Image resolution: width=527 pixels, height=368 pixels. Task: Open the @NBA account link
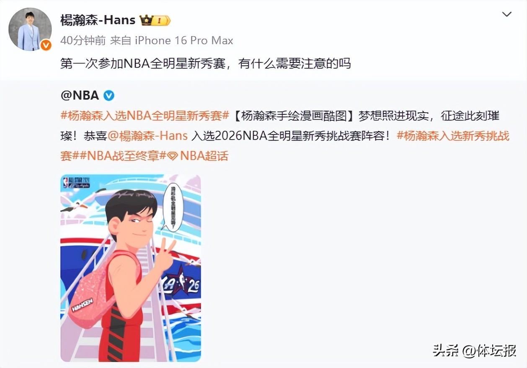pyautogui.click(x=80, y=95)
